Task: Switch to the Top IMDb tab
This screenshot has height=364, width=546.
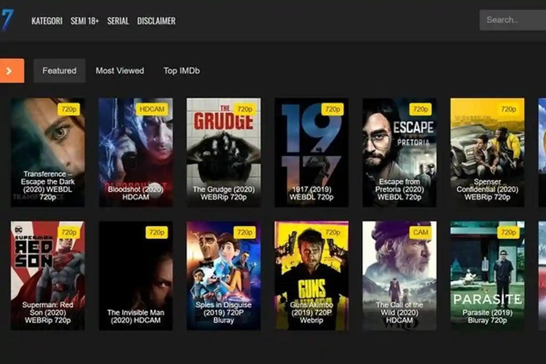Action: click(182, 71)
